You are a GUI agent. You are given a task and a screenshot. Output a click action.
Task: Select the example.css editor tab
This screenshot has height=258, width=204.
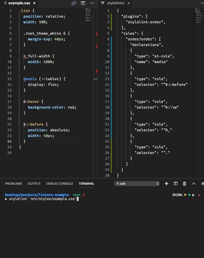click(x=19, y=3)
